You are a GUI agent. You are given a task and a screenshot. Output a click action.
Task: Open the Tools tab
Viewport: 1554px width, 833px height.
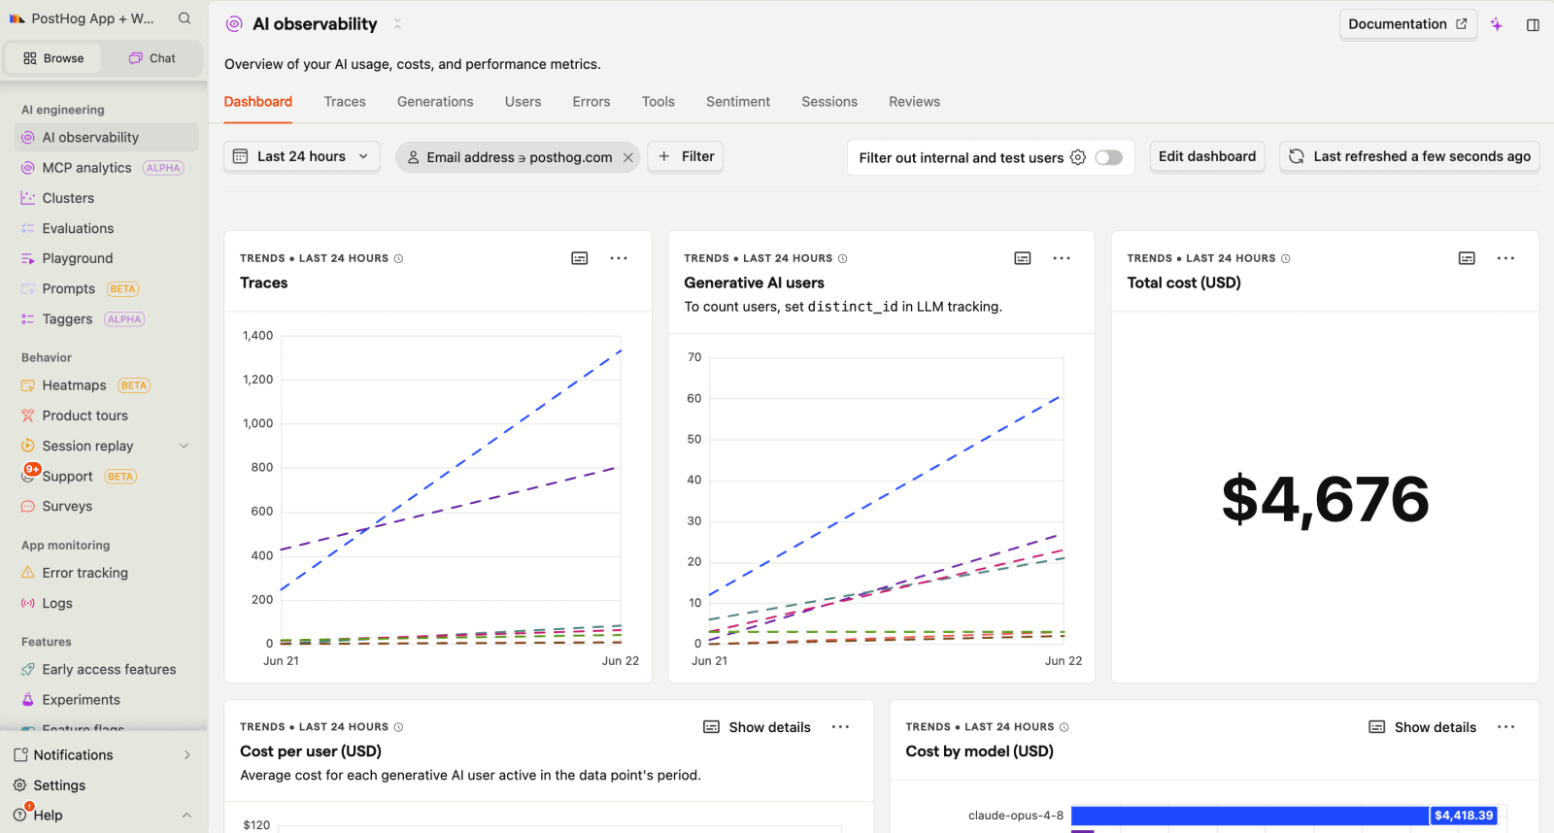coord(659,102)
